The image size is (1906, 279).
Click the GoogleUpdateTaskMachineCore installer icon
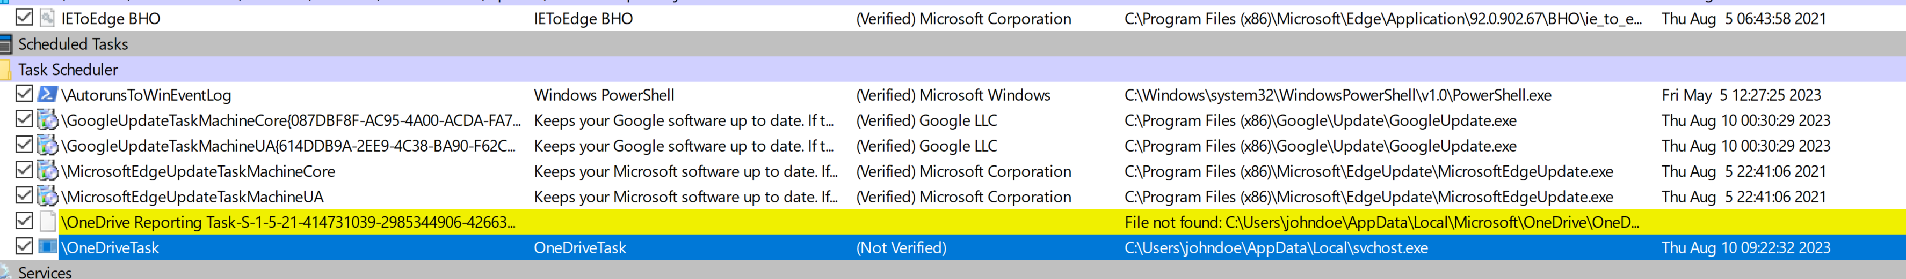coord(47,119)
